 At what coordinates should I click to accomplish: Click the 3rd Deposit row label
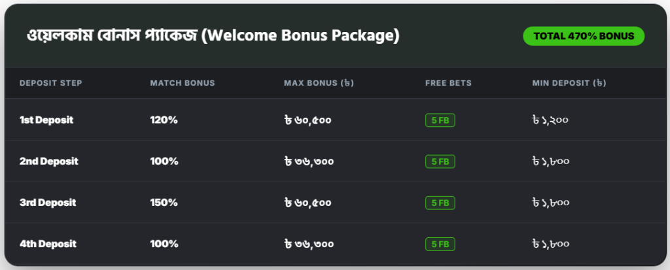pos(48,203)
